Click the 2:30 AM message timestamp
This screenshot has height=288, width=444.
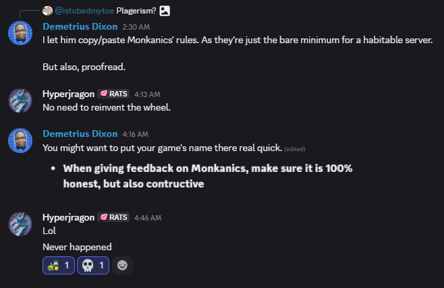point(137,28)
